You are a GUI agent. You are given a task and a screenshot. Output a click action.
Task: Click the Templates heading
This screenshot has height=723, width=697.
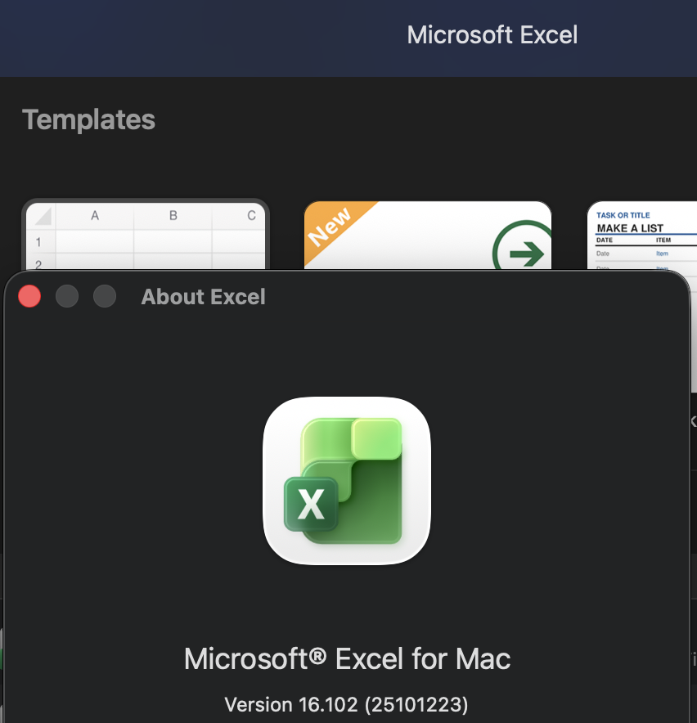[88, 120]
